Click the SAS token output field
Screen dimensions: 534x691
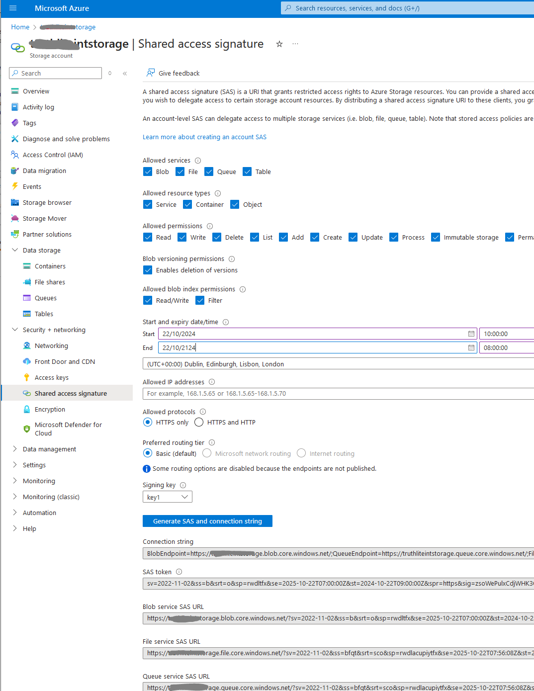[338, 584]
